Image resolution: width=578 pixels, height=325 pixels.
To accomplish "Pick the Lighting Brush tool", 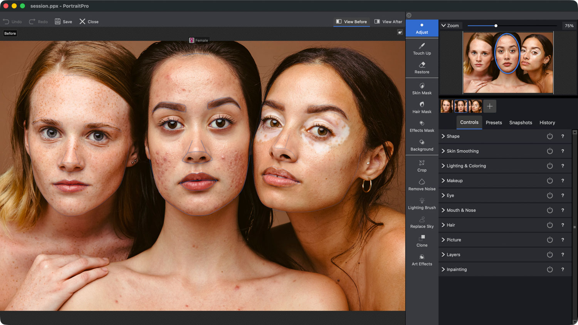I will pyautogui.click(x=422, y=204).
